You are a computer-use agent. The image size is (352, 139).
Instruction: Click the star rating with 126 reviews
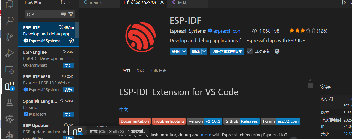pos(308,31)
